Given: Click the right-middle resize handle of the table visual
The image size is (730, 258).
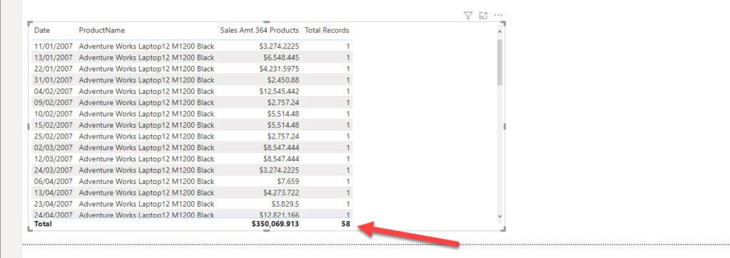Looking at the screenshot, I should click(505, 126).
